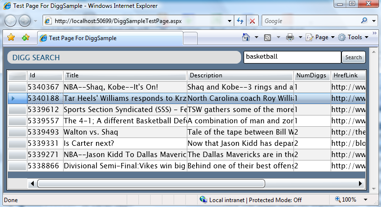Click the right arrow of the grid scrollbar
Viewport: 381px width, 207px height.
pos(360,184)
